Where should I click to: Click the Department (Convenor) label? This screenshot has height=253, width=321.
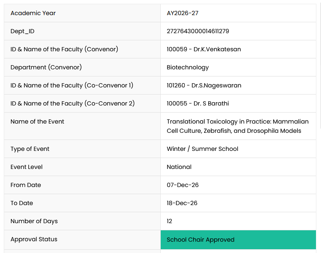(46, 67)
